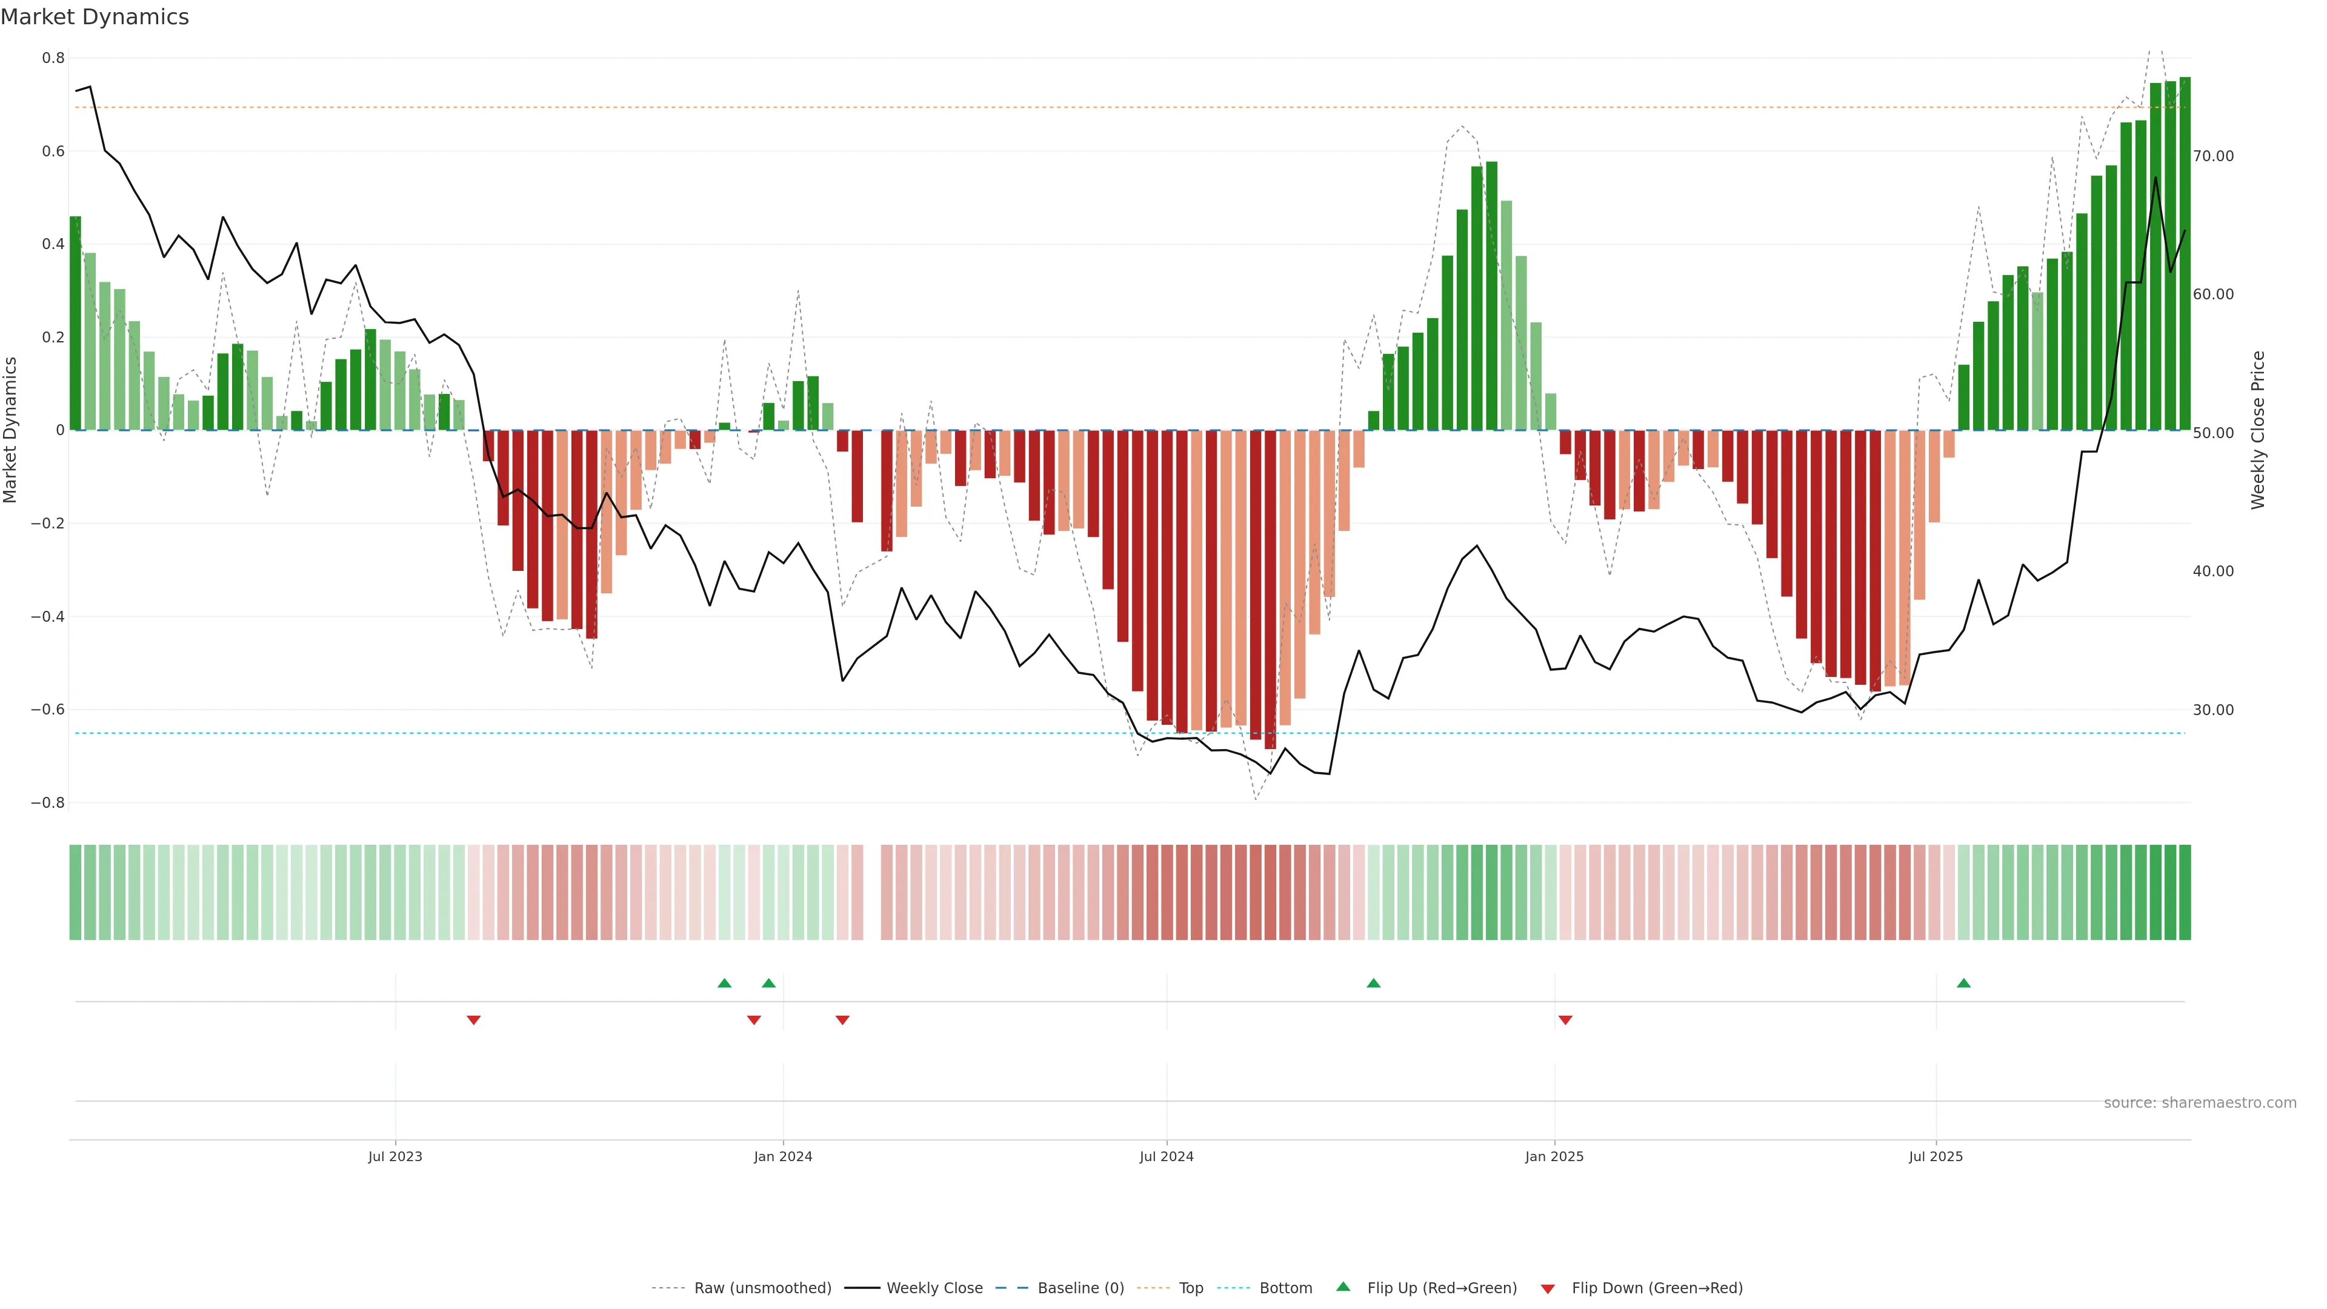Select the Jul 2024 x-axis label

coord(1166,1156)
